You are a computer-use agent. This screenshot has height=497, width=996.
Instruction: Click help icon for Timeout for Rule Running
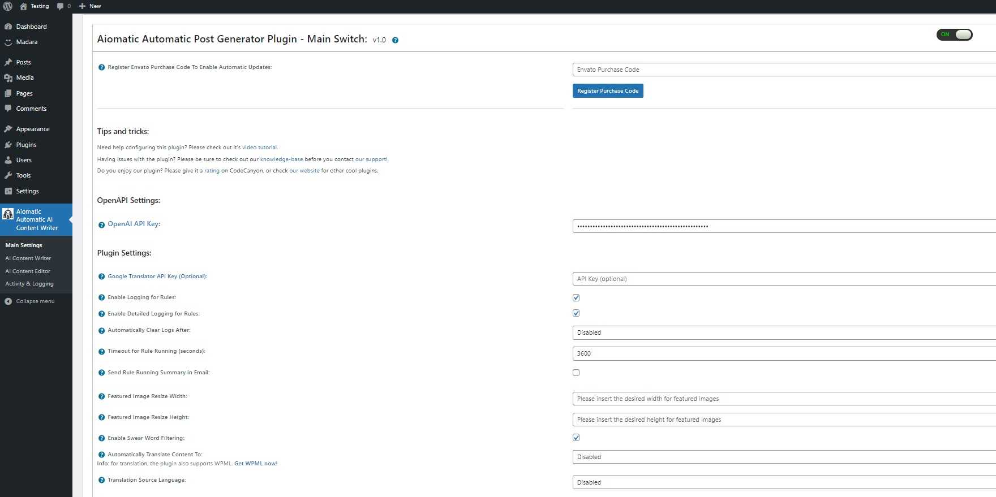[101, 352]
